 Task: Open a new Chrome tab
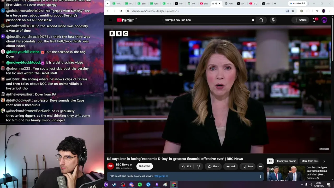[275, 3]
